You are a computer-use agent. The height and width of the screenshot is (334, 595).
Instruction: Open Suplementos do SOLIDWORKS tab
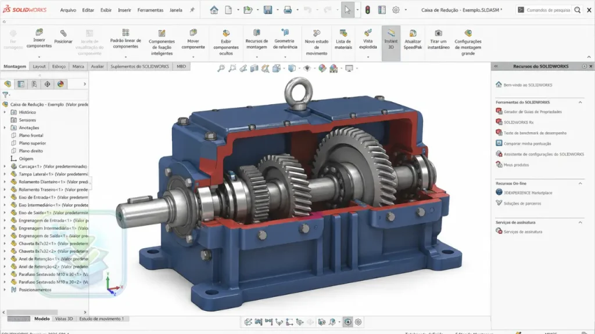(x=139, y=66)
